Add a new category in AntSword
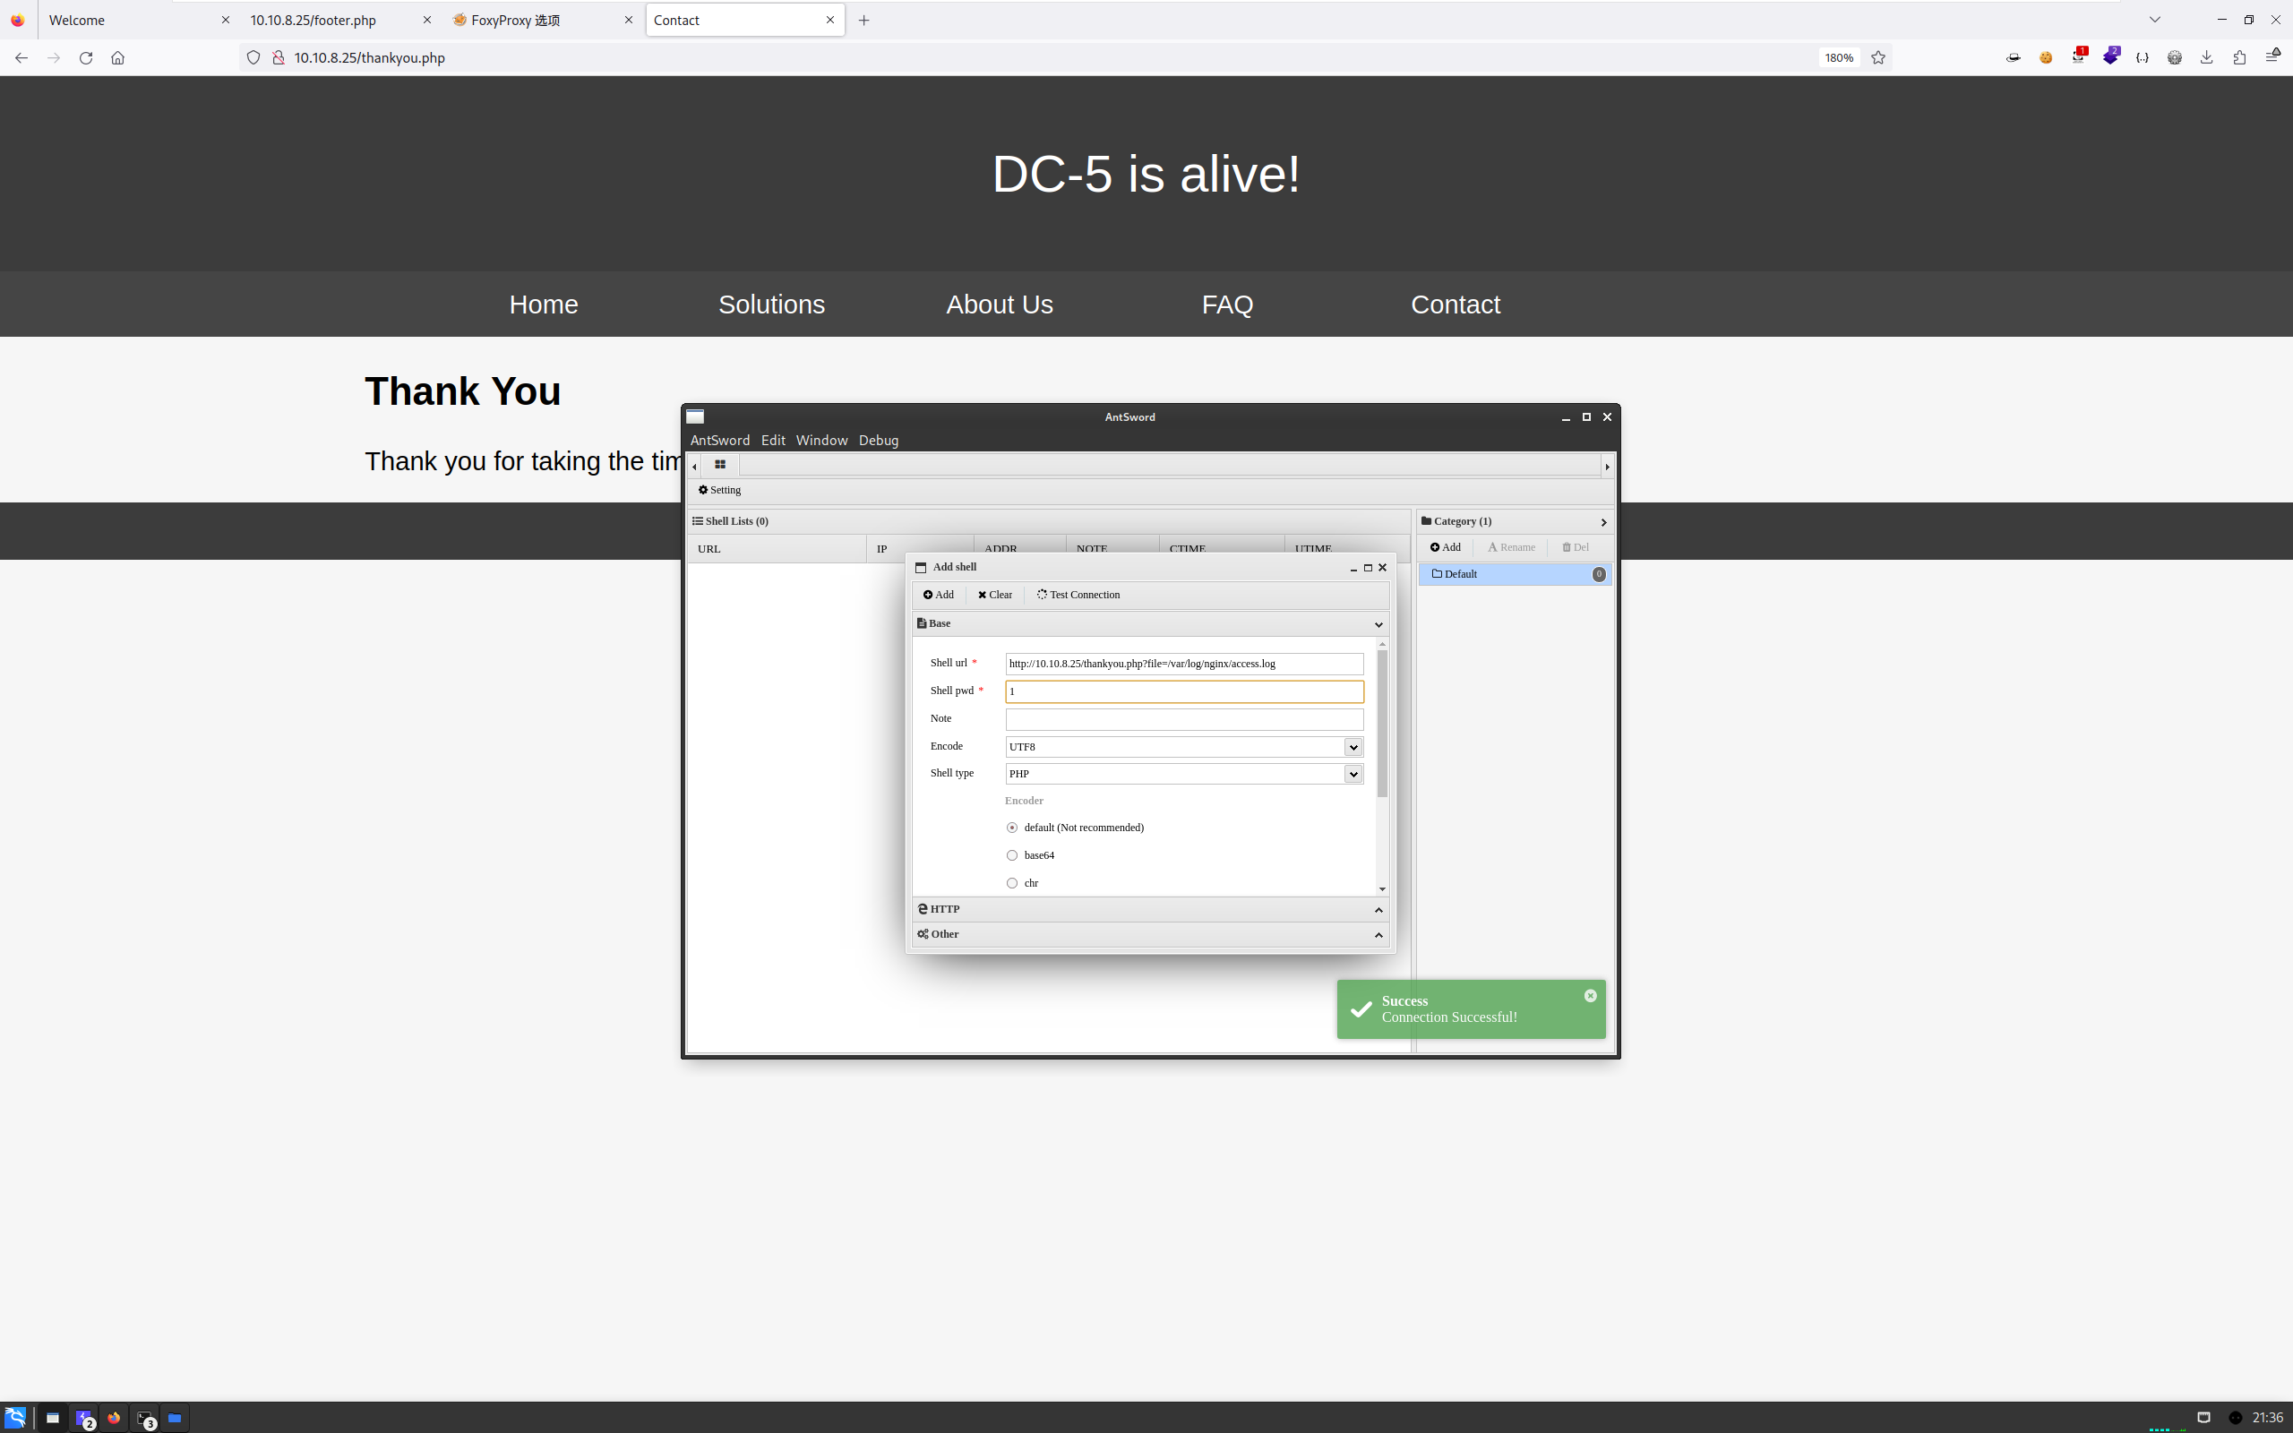This screenshot has width=2293, height=1433. point(1446,547)
